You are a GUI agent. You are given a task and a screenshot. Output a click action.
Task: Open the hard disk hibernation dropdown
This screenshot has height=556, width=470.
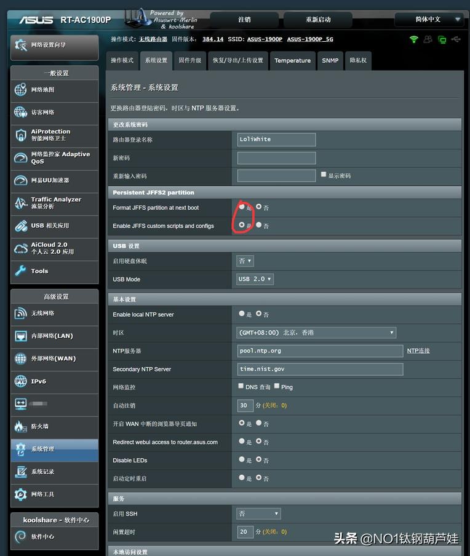245,261
